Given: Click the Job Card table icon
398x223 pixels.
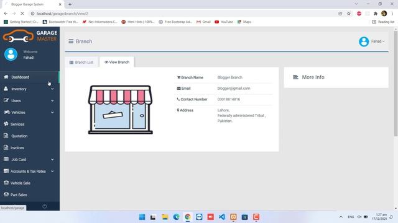Looking at the screenshot, I should (x=6, y=159).
